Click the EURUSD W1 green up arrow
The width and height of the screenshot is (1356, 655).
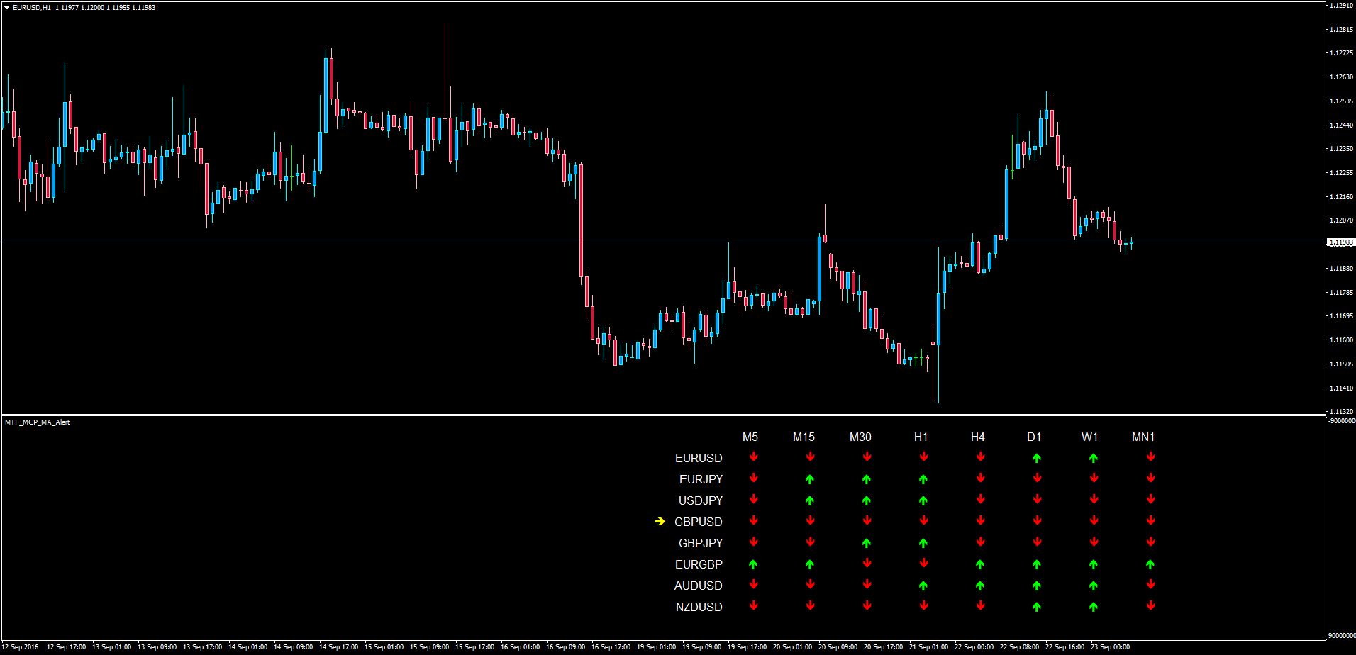[x=1093, y=458]
